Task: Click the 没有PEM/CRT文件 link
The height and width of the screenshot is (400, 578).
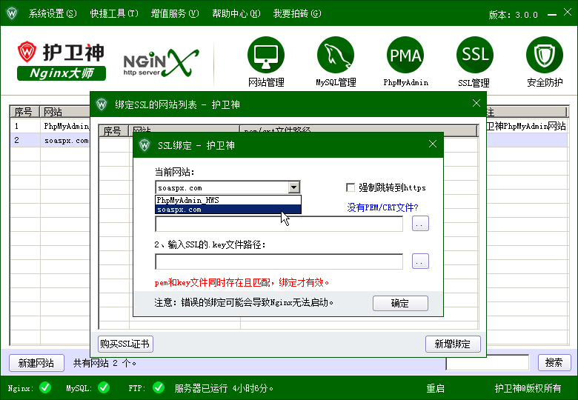Action: coord(382,208)
